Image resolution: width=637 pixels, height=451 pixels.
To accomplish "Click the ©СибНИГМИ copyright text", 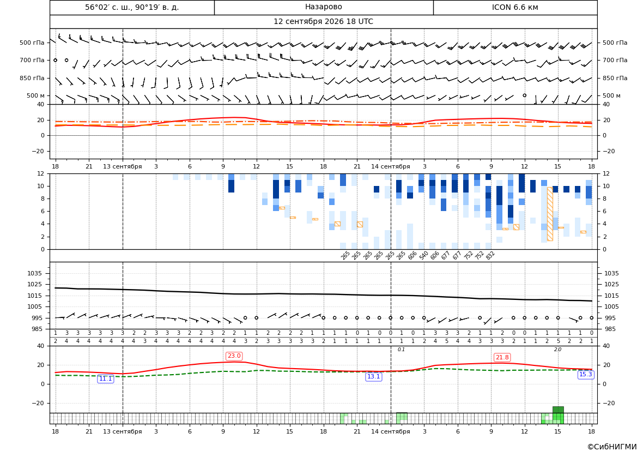I will (x=612, y=447).
